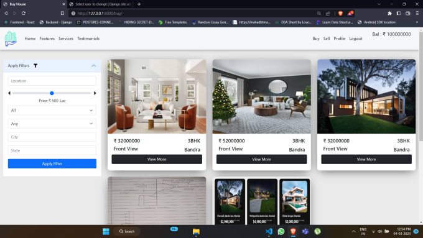Click the bookmark page icon
Screen dimensions: 423x238
[62, 13]
